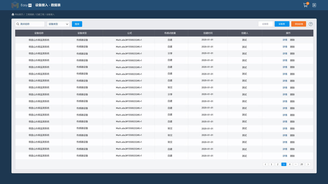
Task: Switch to the 设备图 view
Action: (266, 24)
